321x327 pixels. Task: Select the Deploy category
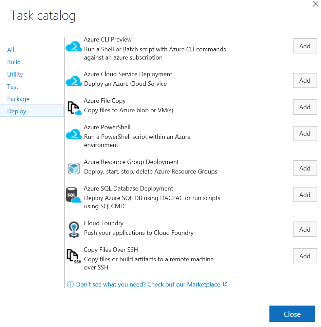tap(32, 111)
